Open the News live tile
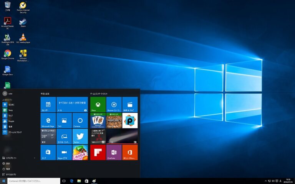This screenshot has width=295, height=184. coord(122,136)
